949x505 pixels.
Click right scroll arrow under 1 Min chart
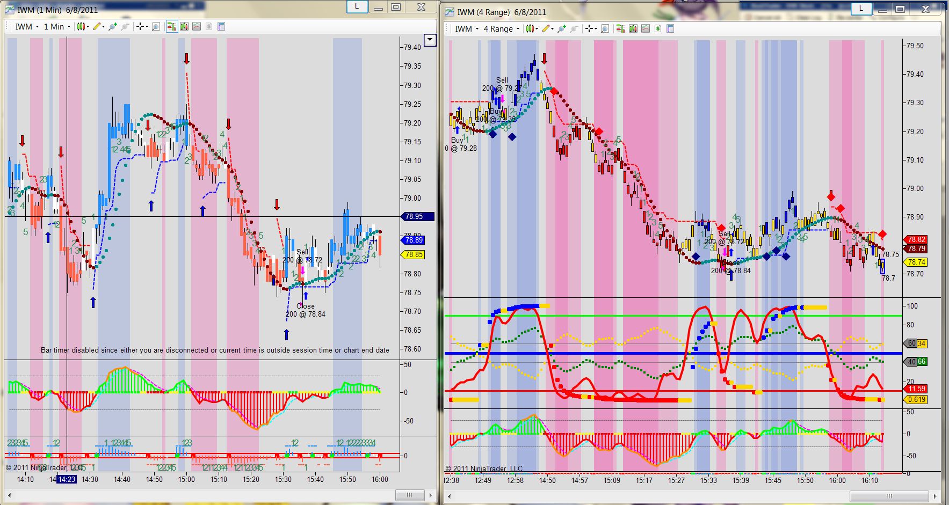(431, 495)
